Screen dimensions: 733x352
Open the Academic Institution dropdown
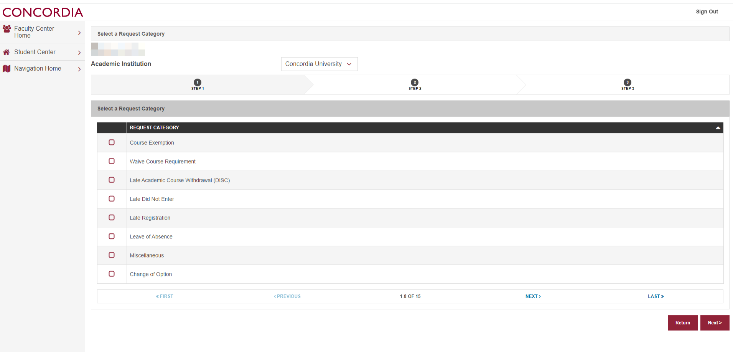click(x=319, y=64)
